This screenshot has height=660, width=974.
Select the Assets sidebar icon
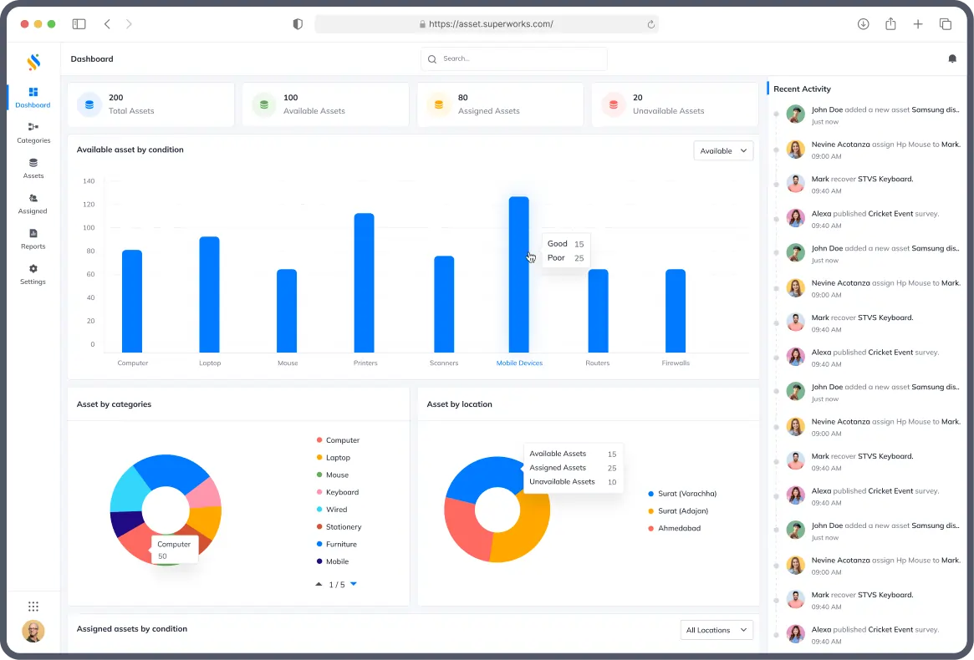(x=33, y=168)
